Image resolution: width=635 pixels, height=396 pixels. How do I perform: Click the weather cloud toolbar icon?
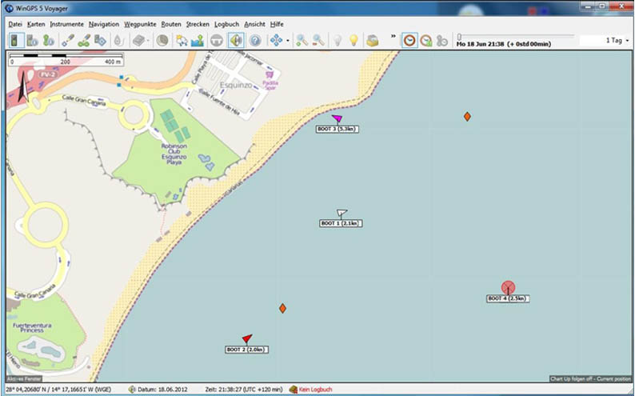click(181, 40)
